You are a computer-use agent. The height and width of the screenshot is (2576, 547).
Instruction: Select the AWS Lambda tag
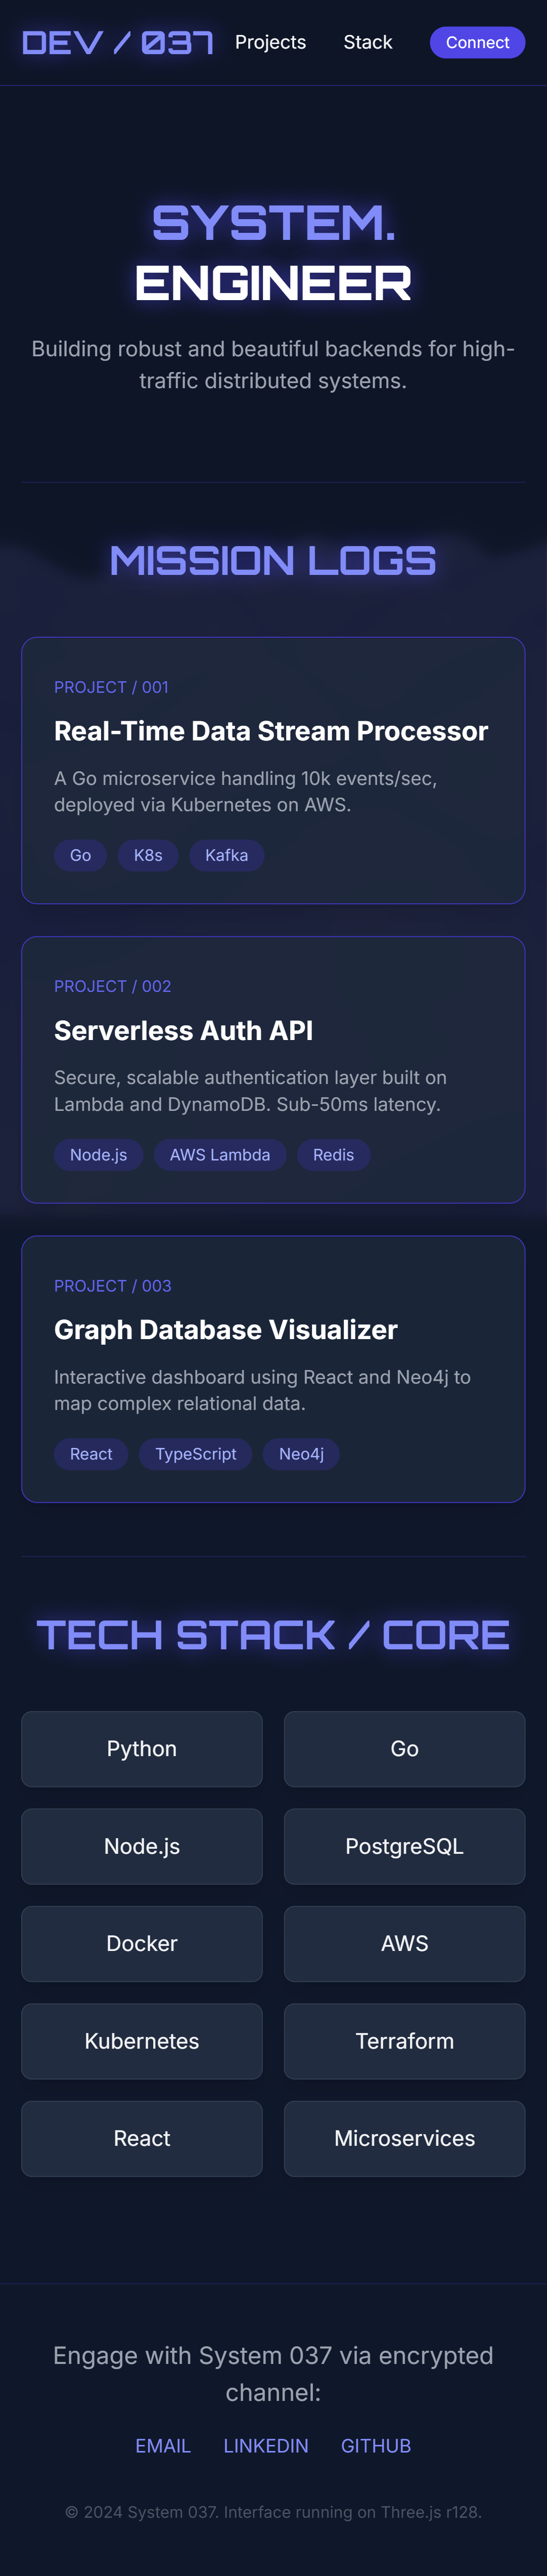(219, 1154)
